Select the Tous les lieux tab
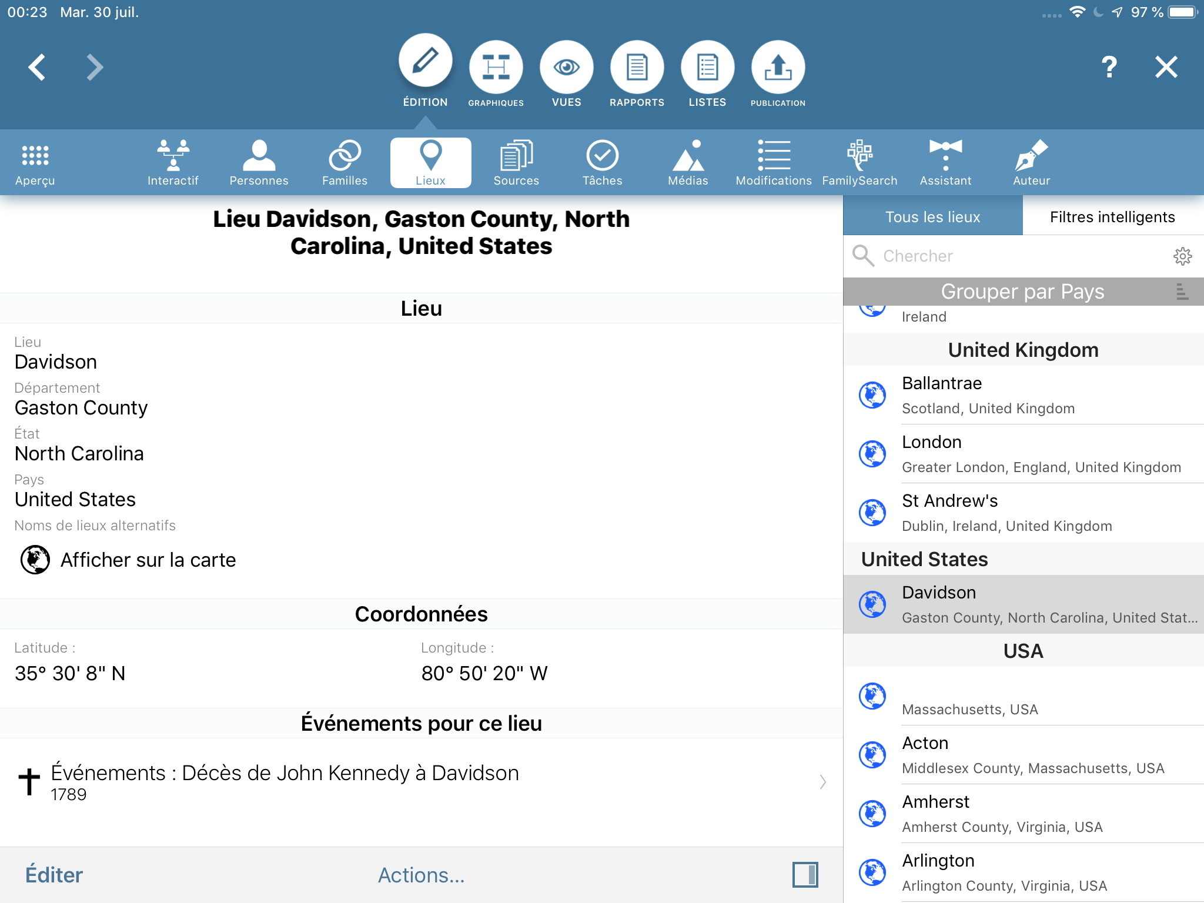Screen dimensions: 1204x903 932,217
